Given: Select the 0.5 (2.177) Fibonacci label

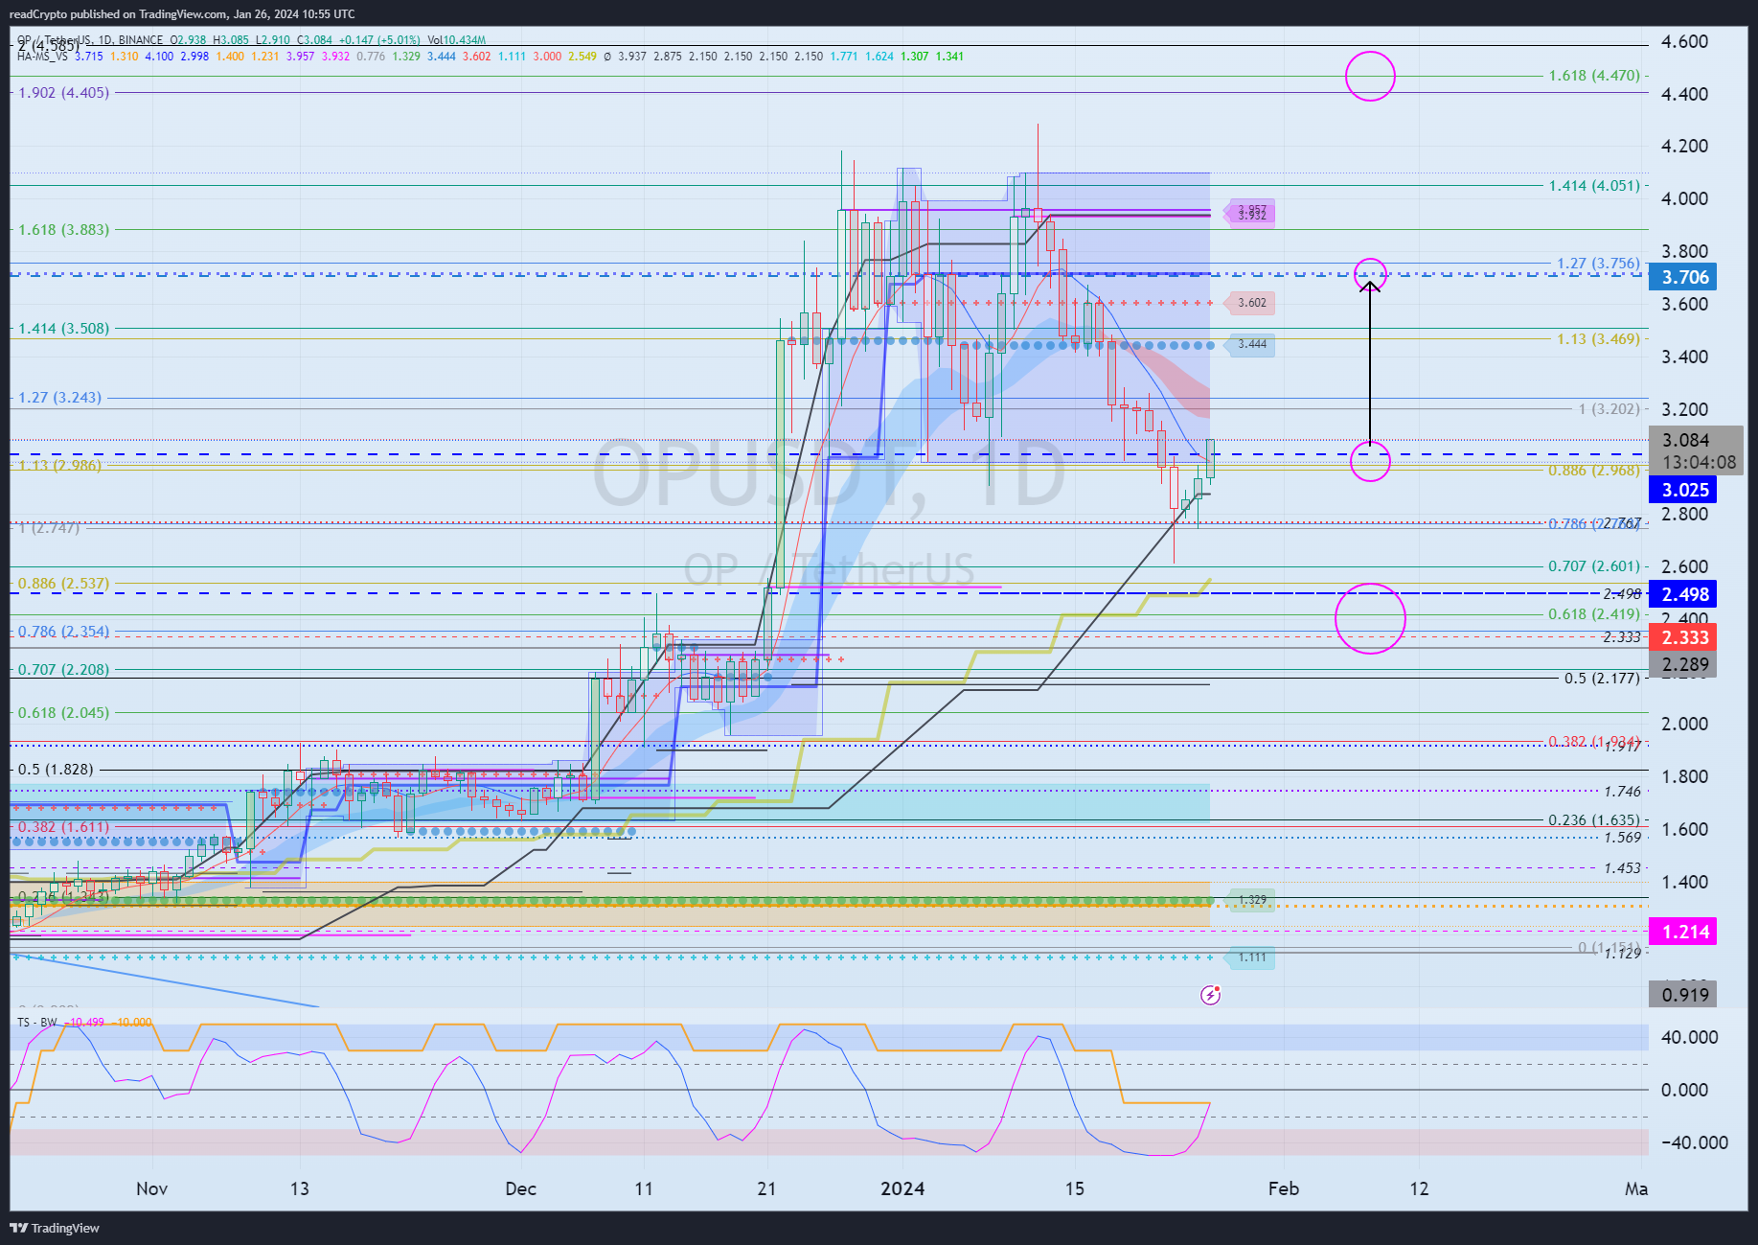Looking at the screenshot, I should coord(1602,679).
